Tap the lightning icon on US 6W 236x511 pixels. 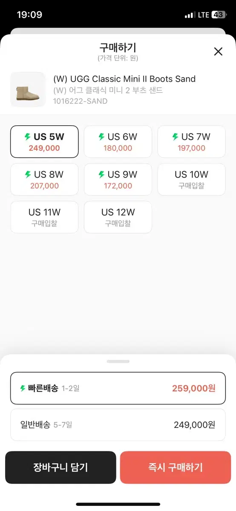101,137
